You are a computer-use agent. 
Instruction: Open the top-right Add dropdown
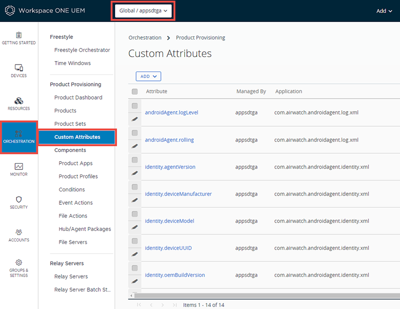point(384,11)
